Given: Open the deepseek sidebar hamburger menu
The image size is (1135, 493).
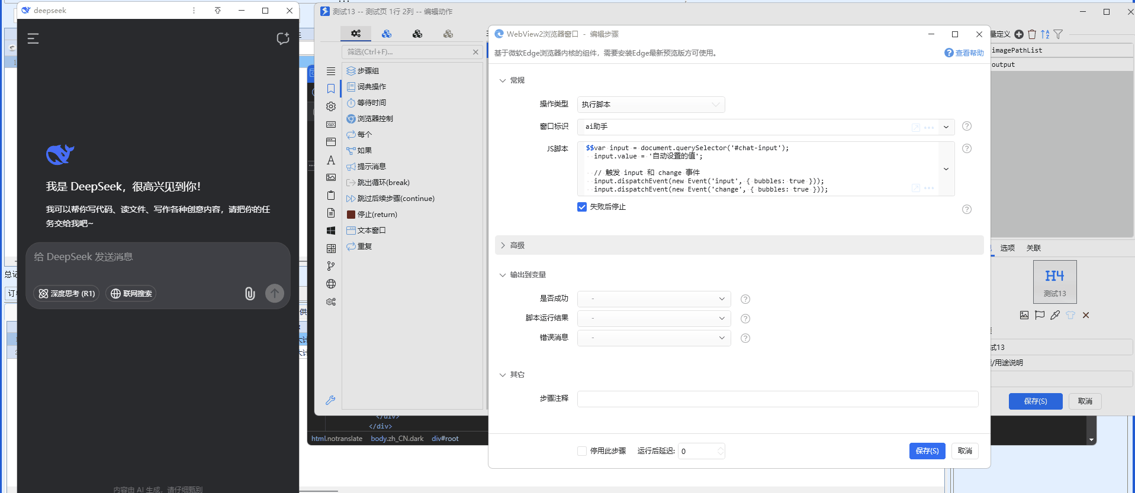Looking at the screenshot, I should (33, 38).
